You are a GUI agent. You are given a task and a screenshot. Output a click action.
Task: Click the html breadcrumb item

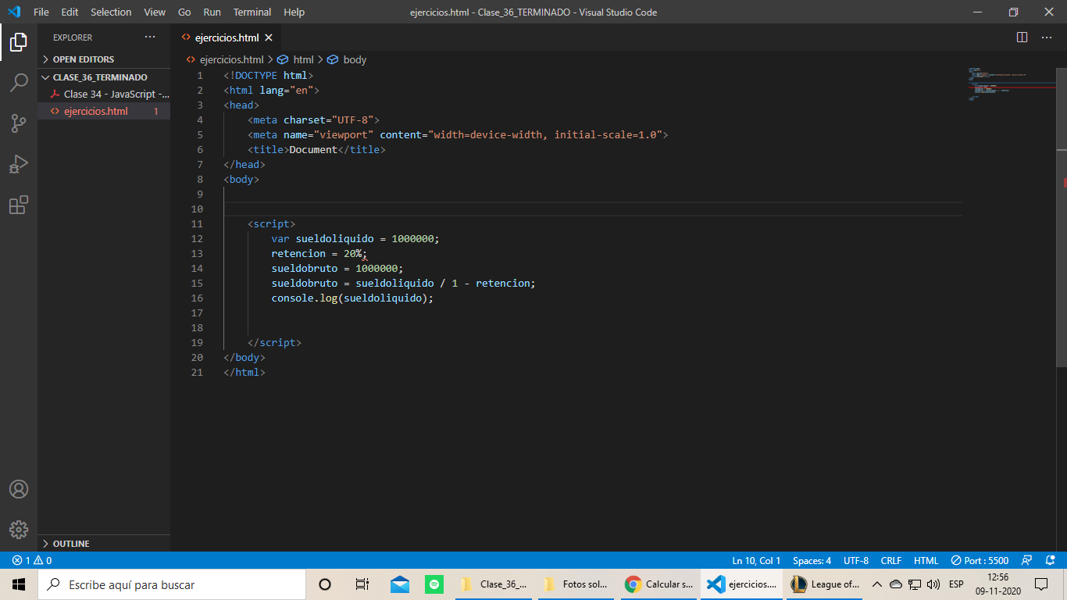303,59
